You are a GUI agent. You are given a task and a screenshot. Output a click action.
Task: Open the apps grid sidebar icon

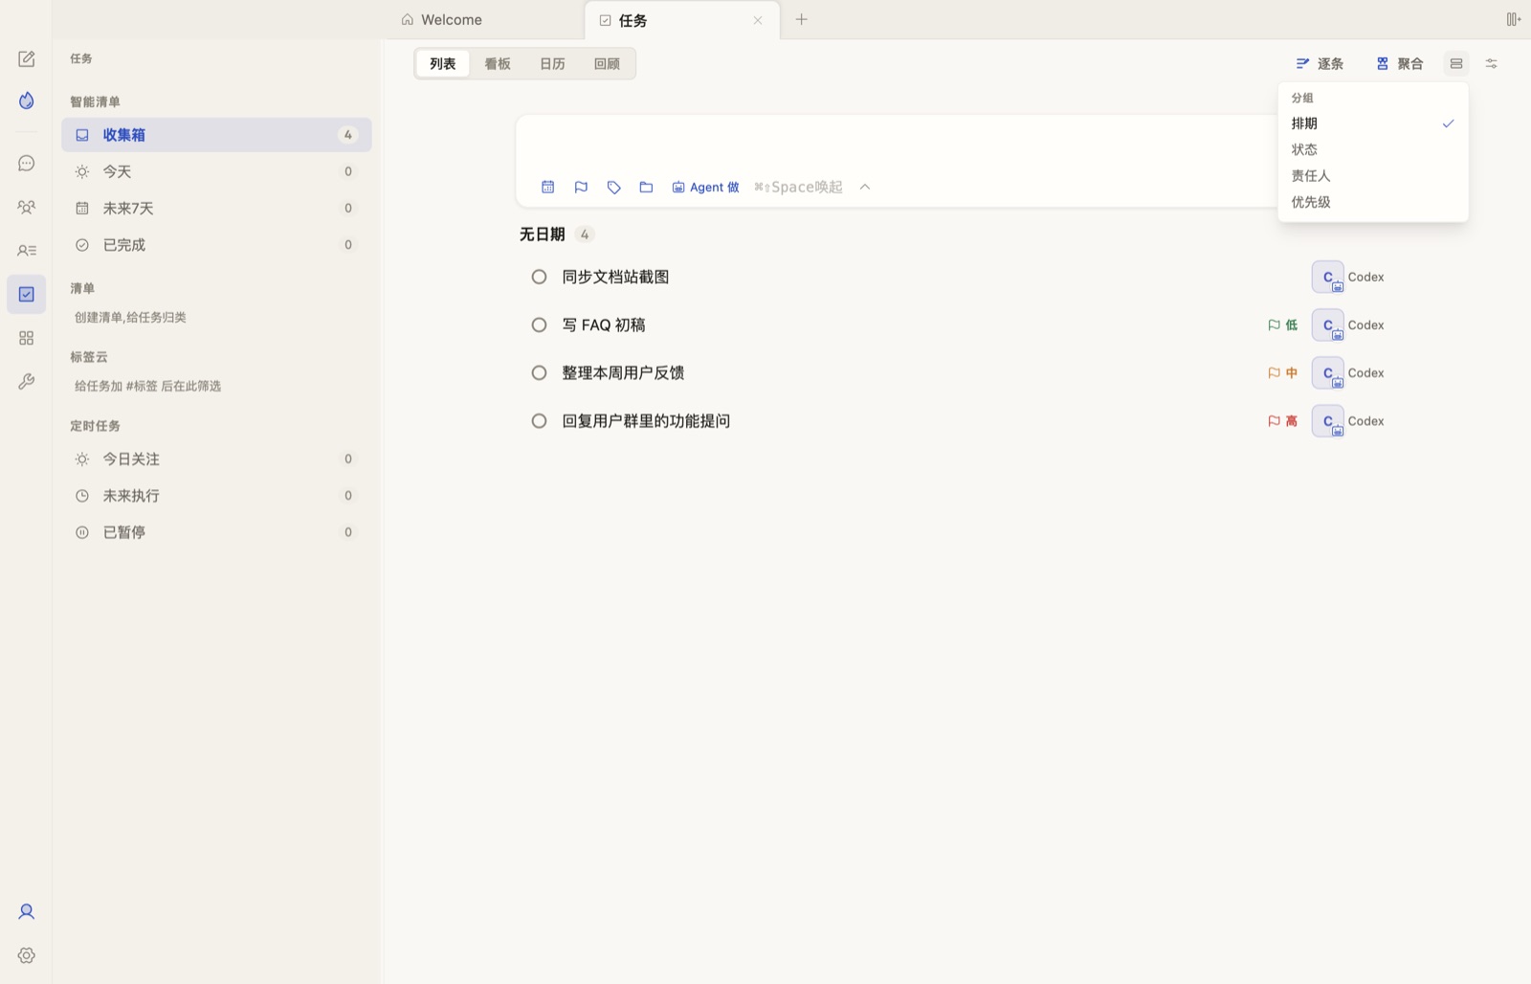point(26,338)
